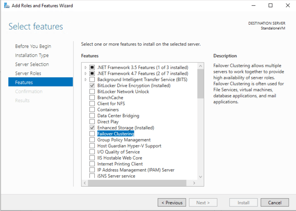Expand Background Intelligent Transfer Service node

tap(86, 80)
